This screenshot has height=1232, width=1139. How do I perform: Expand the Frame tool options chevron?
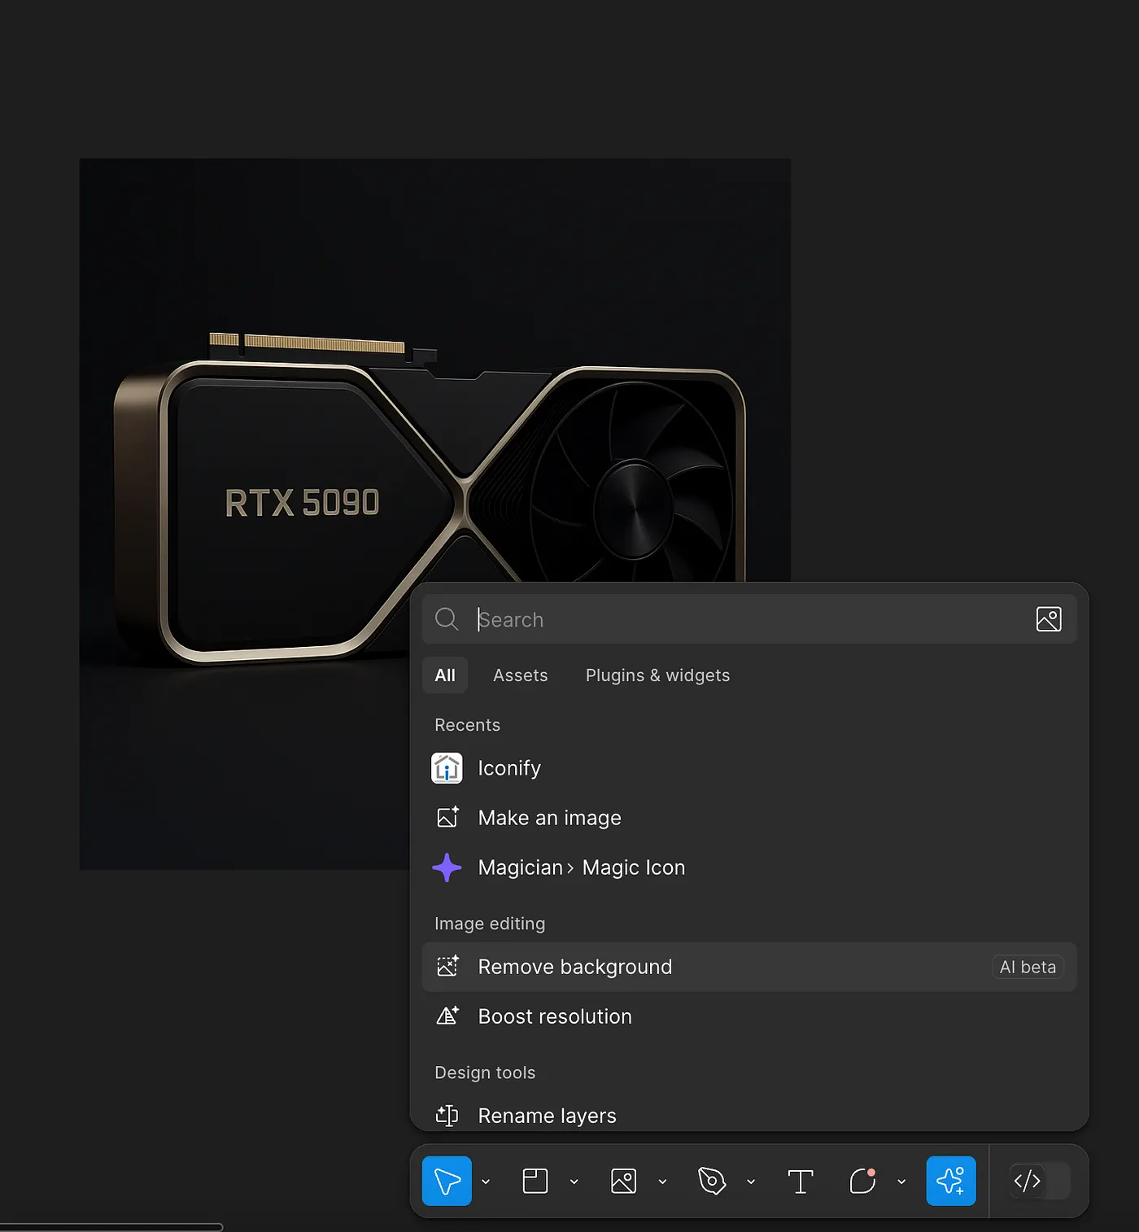tap(575, 1181)
